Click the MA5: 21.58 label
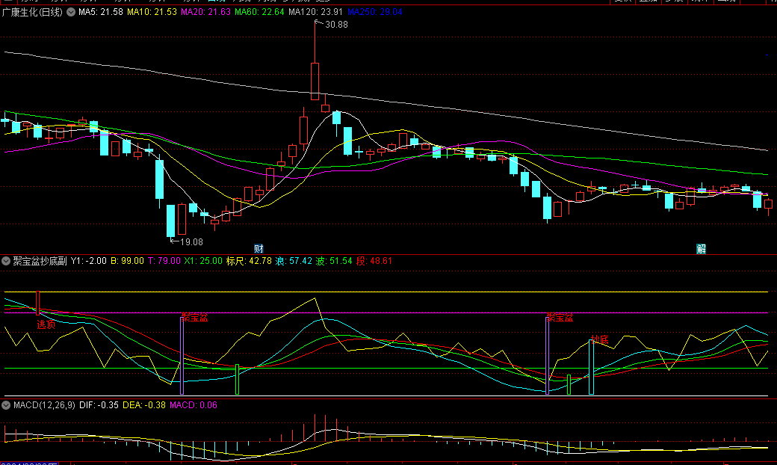Screen dimensions: 777x465 [101, 12]
